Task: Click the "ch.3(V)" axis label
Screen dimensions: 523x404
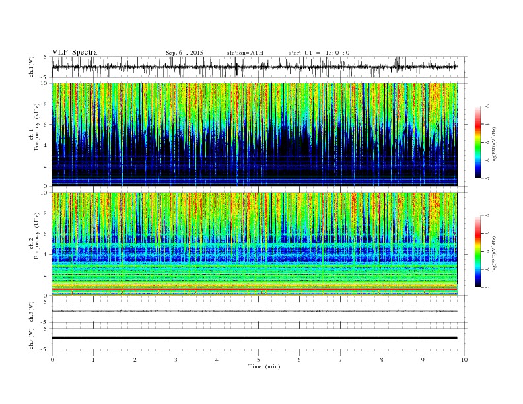Action: 31,312
